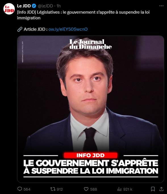Click the share upload icon
This screenshot has width=167, height=194.
coord(161,189)
